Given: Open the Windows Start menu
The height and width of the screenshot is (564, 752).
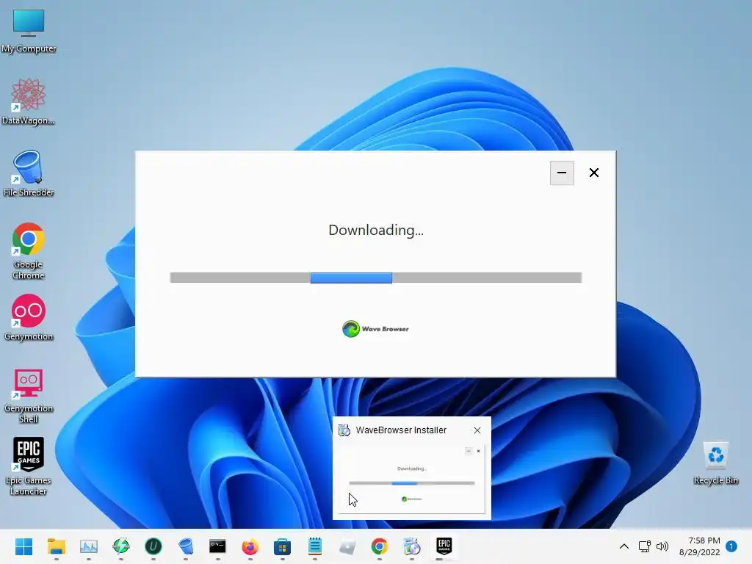Looking at the screenshot, I should coord(23,546).
